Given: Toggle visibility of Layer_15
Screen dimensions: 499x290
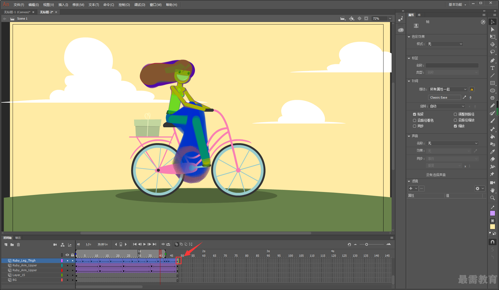Looking at the screenshot, I should 67,275.
